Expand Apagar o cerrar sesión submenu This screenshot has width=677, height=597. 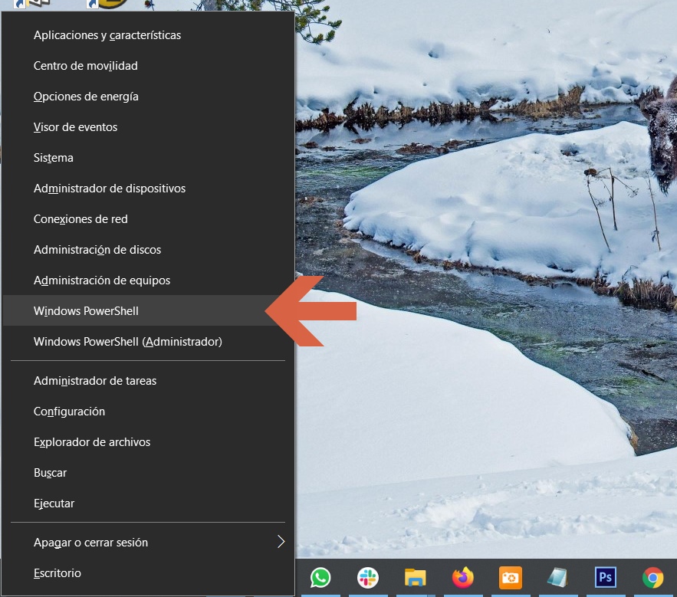point(148,542)
